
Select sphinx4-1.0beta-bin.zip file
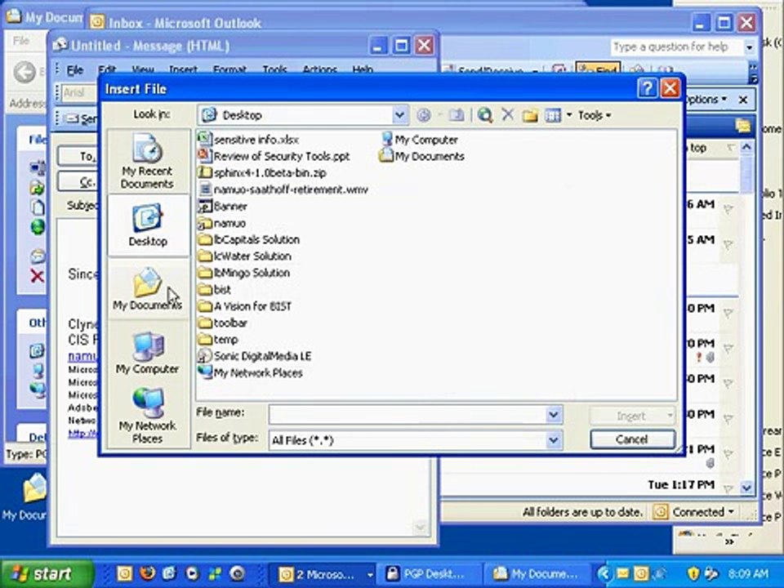(262, 173)
